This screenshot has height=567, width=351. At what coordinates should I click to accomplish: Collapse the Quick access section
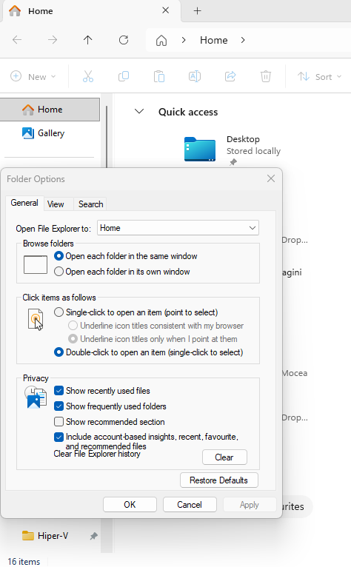[x=139, y=111]
